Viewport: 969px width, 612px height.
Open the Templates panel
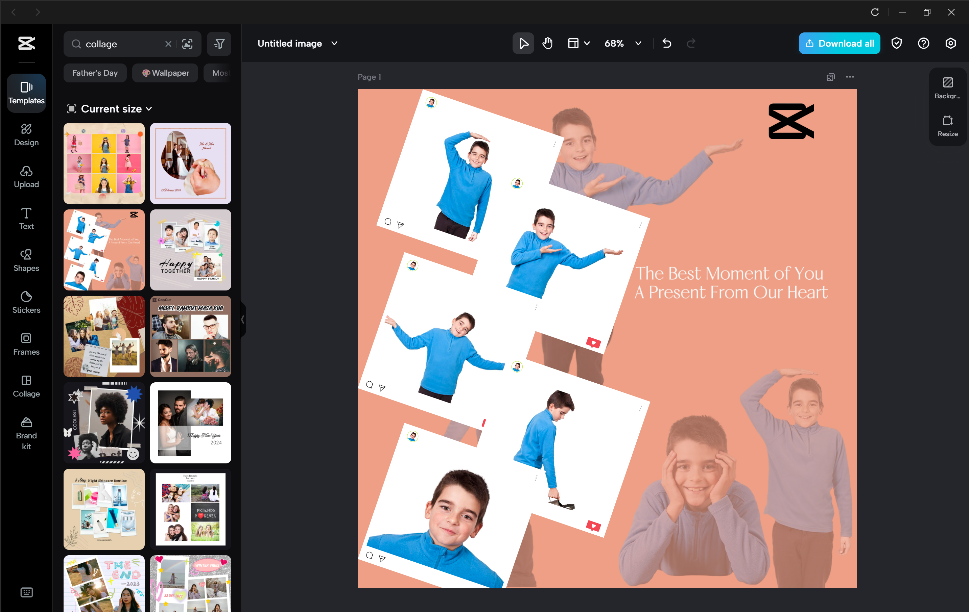coord(26,93)
